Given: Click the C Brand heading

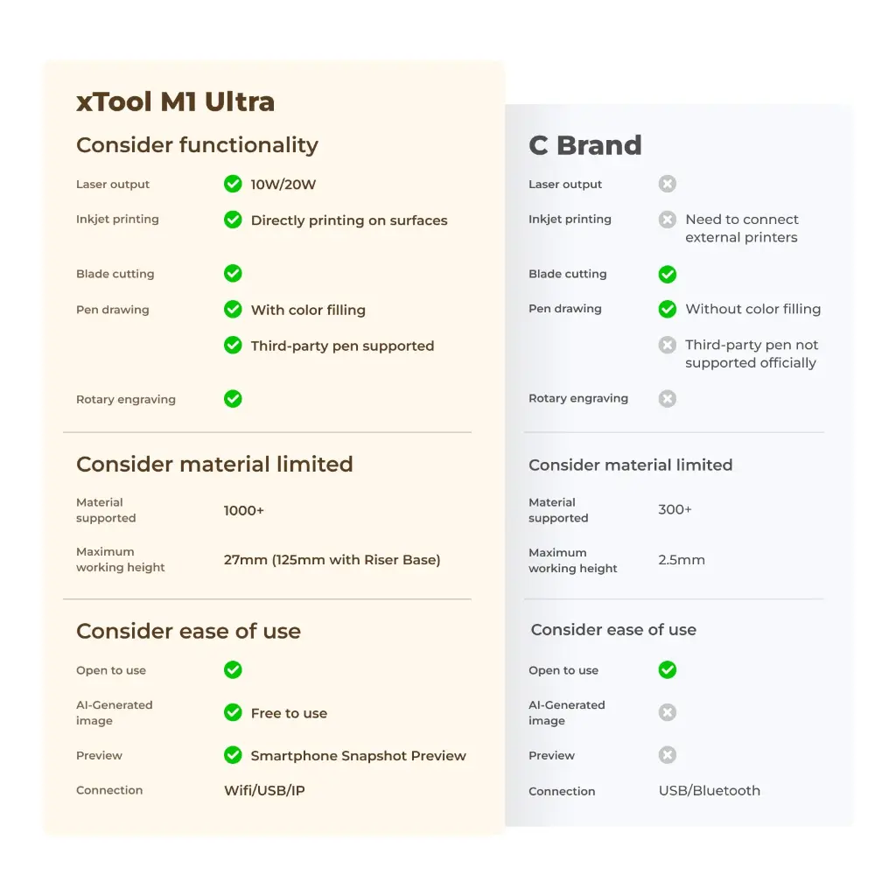Looking at the screenshot, I should tap(584, 145).
